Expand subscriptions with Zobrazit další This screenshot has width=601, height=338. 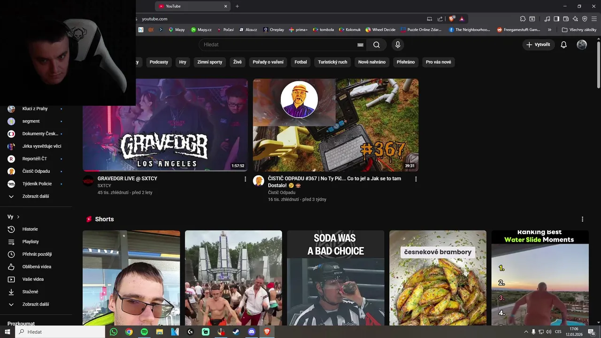pos(36,196)
